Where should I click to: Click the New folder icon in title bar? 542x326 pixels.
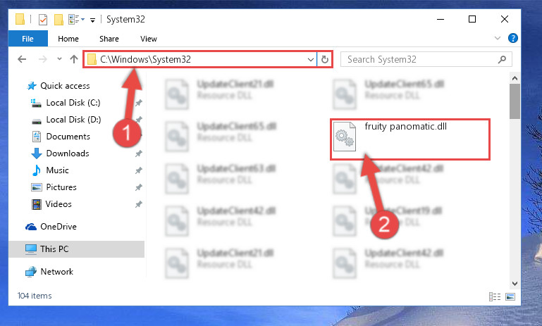coord(58,19)
